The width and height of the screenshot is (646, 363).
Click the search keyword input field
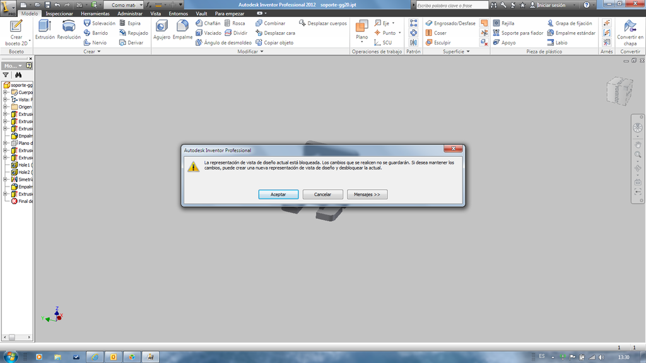452,5
